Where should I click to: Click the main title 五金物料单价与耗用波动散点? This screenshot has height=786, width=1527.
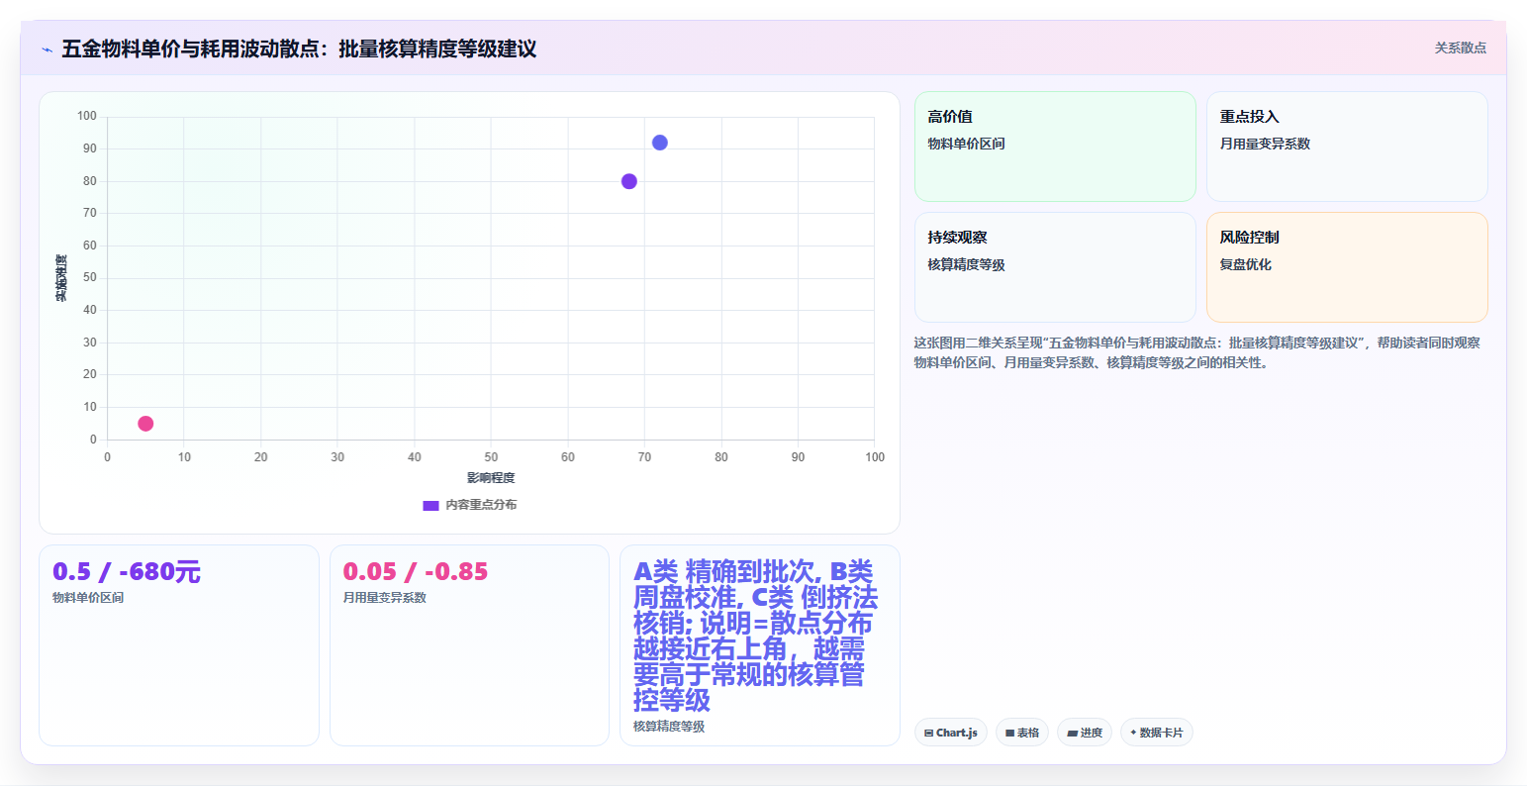tap(299, 49)
